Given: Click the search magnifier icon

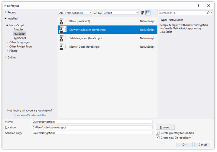Looking at the screenshot, I should click(x=208, y=13).
